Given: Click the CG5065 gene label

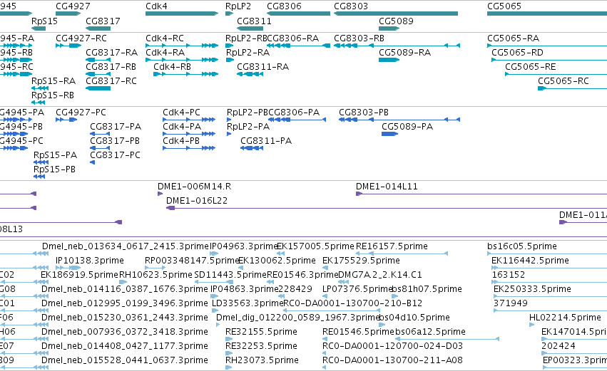Looking at the screenshot, I should 504,6.
